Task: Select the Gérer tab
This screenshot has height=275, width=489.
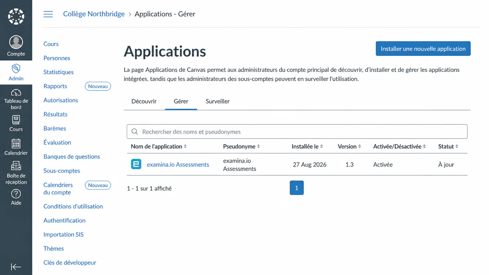Action: pyautogui.click(x=181, y=101)
